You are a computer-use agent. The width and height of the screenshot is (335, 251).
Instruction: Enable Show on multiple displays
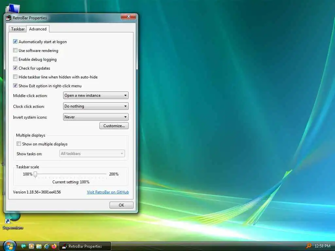tap(19, 144)
